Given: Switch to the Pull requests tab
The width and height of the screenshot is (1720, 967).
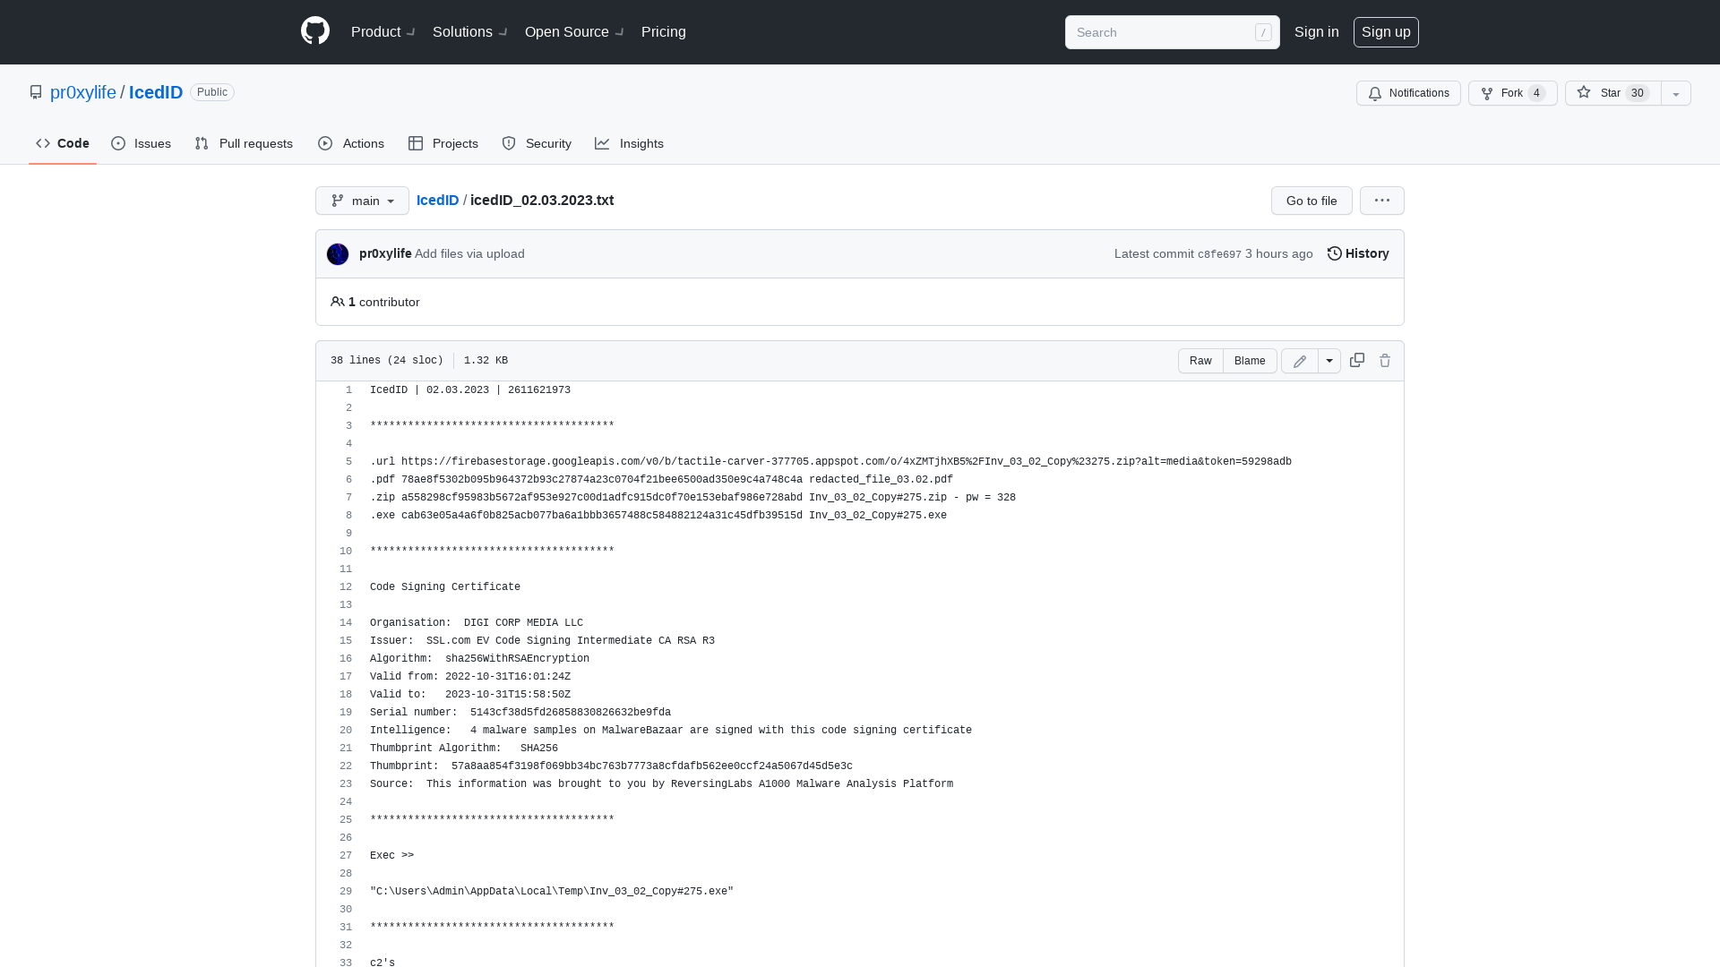Looking at the screenshot, I should 244,143.
